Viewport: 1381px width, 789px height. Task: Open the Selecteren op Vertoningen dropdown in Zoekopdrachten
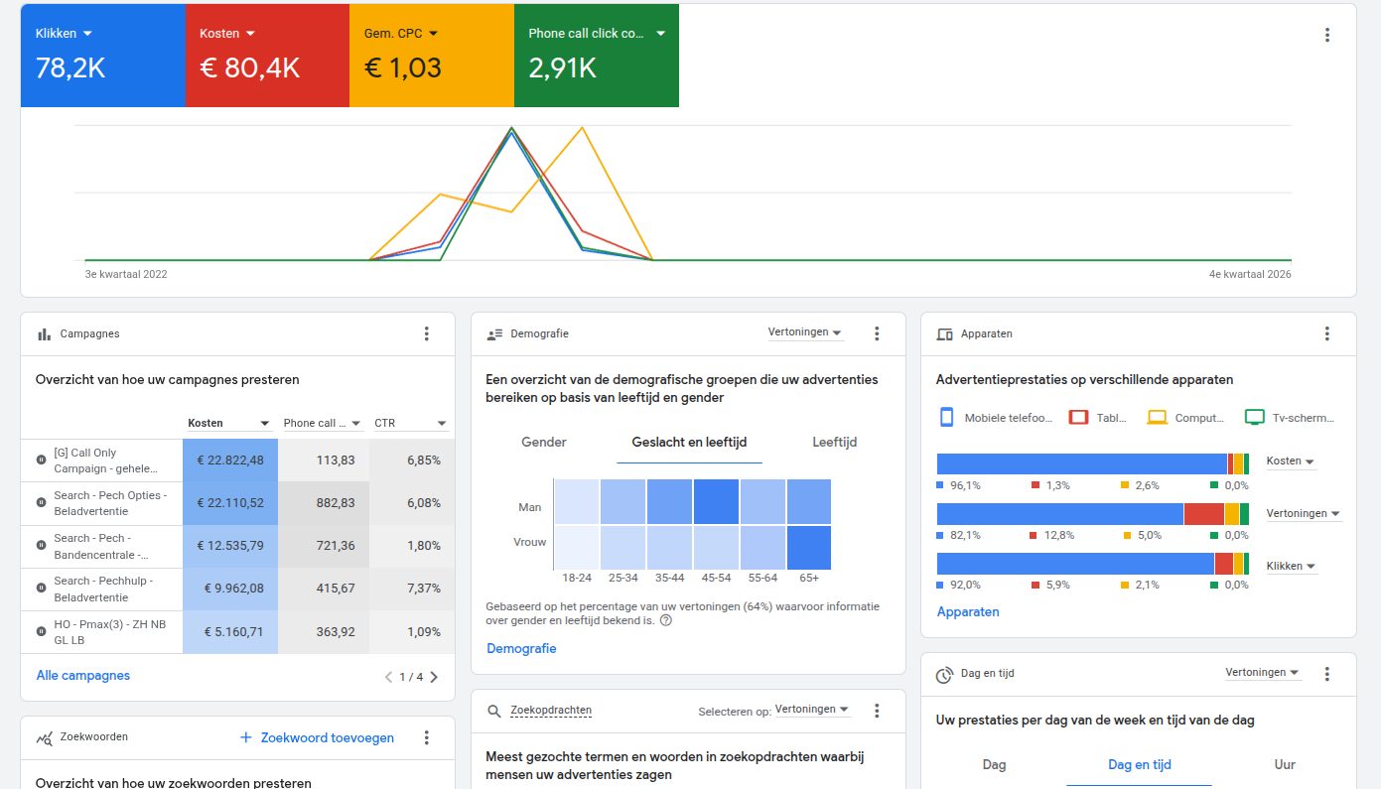click(813, 710)
